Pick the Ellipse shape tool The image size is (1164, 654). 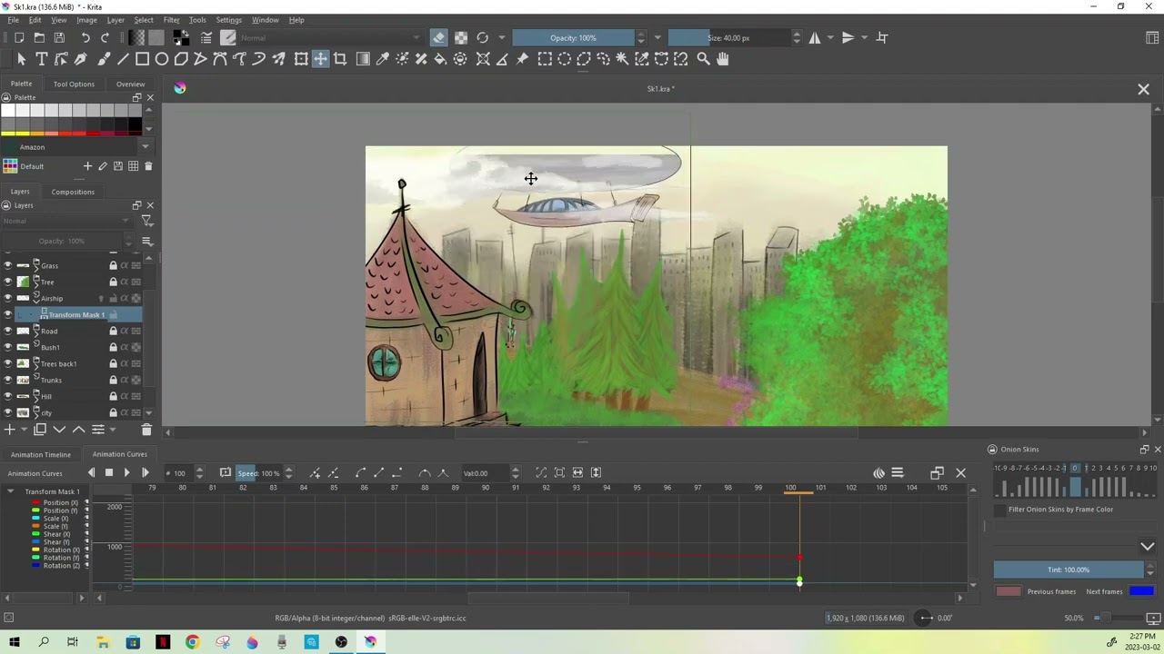point(162,59)
